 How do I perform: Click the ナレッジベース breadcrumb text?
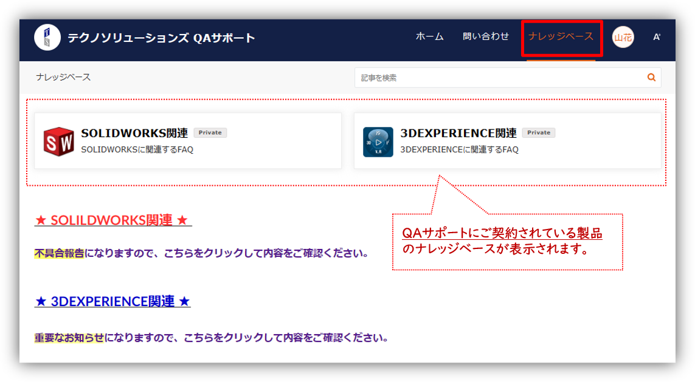[x=63, y=77]
